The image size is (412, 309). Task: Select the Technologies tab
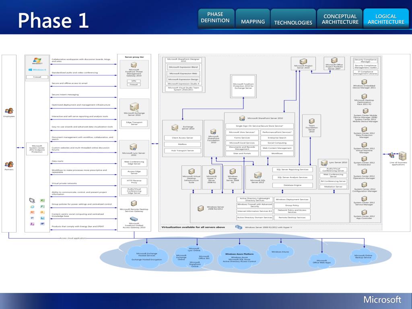pos(293,19)
